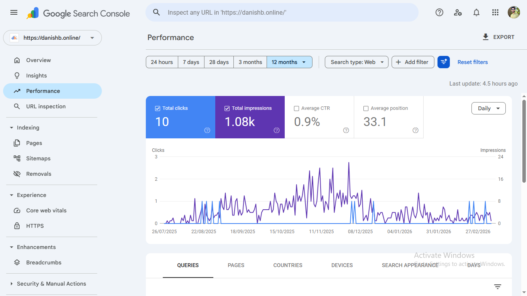Uncheck the Total clicks checkbox

[x=157, y=108]
